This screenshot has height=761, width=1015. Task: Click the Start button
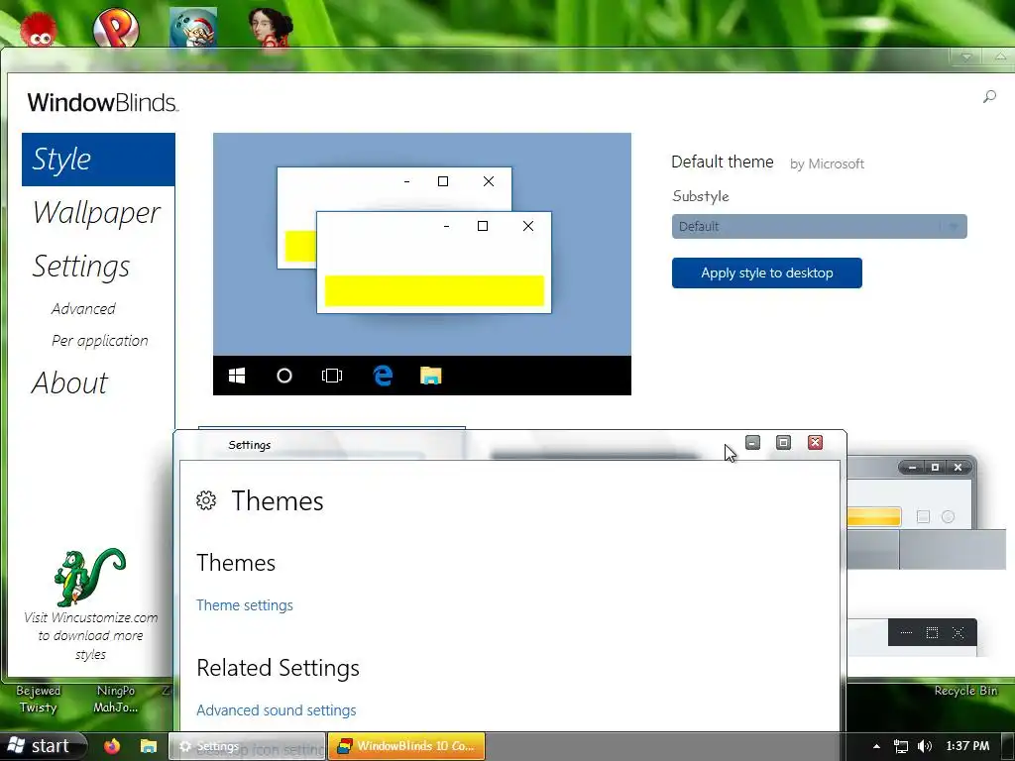43,746
